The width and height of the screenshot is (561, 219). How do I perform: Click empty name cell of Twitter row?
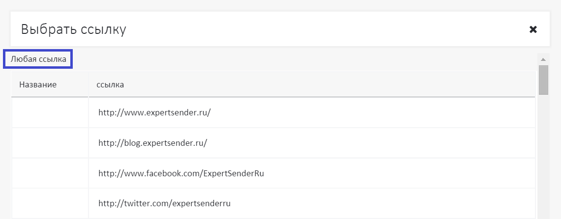50,203
